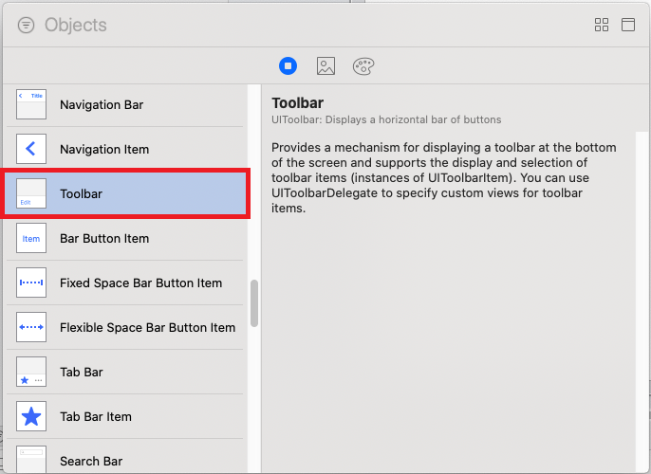Click the filter icon beside Objects

point(26,26)
